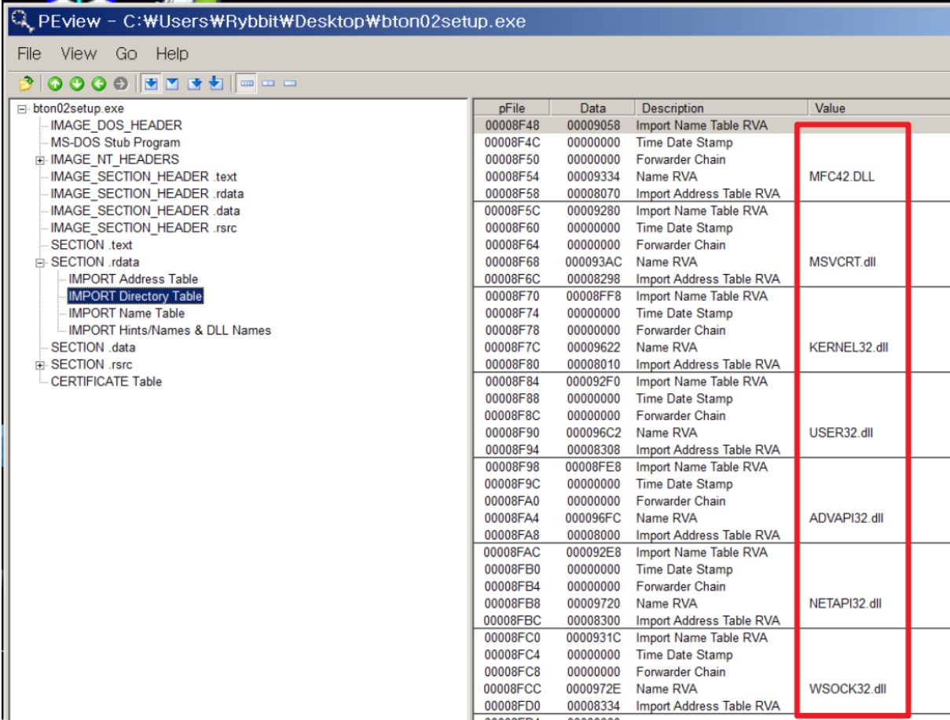Click data cell 00008070
Image resolution: width=950 pixels, height=720 pixels.
pos(593,194)
